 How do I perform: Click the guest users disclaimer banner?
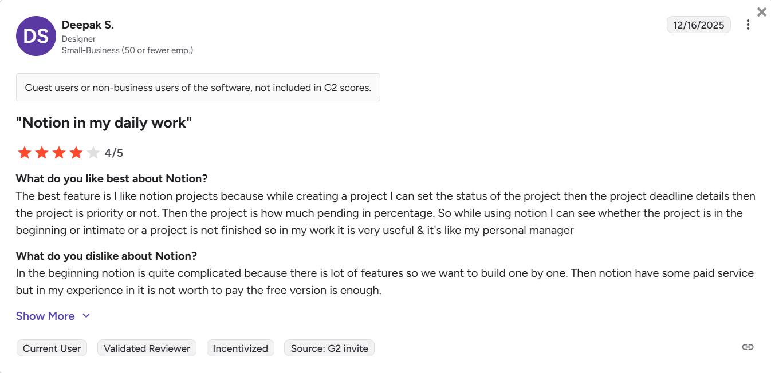(198, 87)
